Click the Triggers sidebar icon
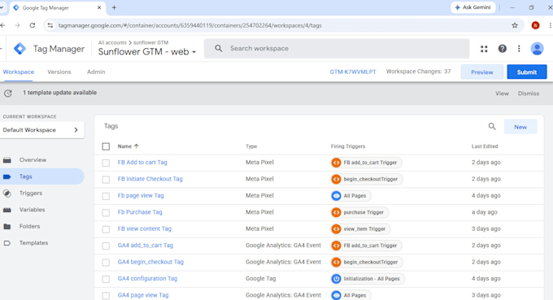The image size is (553, 300). pos(7,193)
